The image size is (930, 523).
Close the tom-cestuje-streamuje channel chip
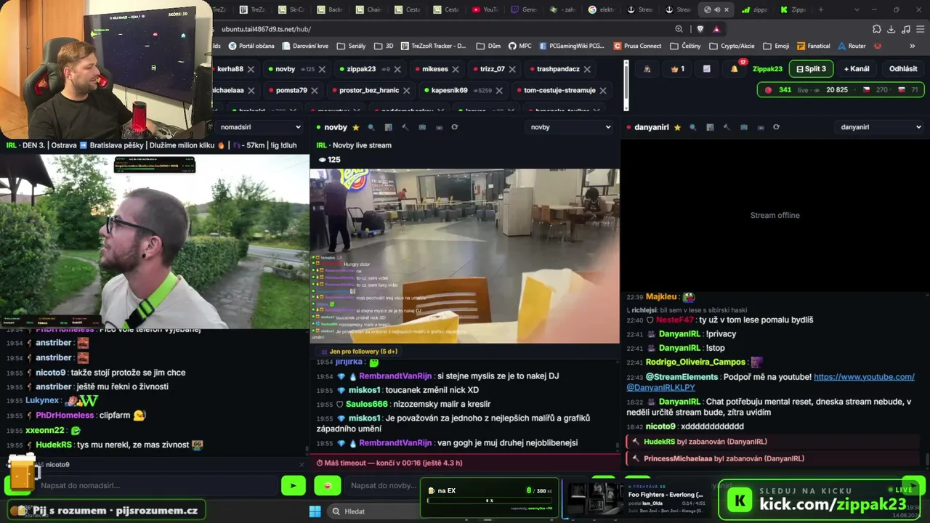pyautogui.click(x=603, y=90)
